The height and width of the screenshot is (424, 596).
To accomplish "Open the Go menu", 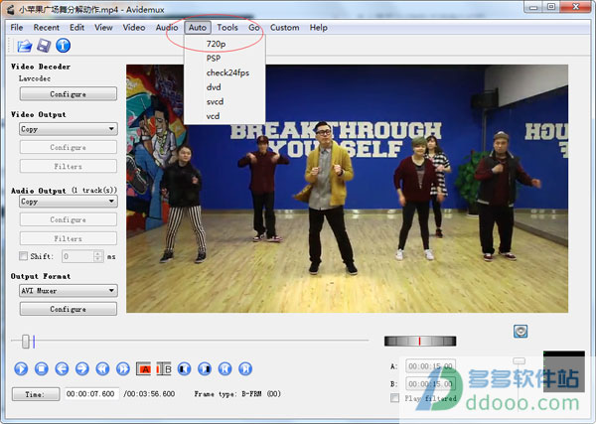I will click(x=254, y=28).
